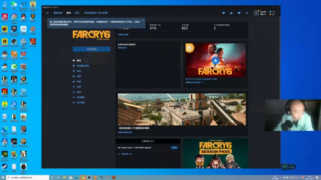Click the view all news link
321x180 pixels.
[x=125, y=132]
